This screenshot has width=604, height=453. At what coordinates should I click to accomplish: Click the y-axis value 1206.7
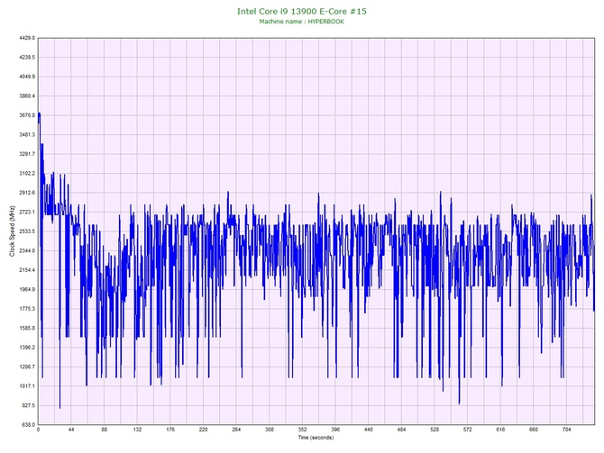(x=27, y=367)
